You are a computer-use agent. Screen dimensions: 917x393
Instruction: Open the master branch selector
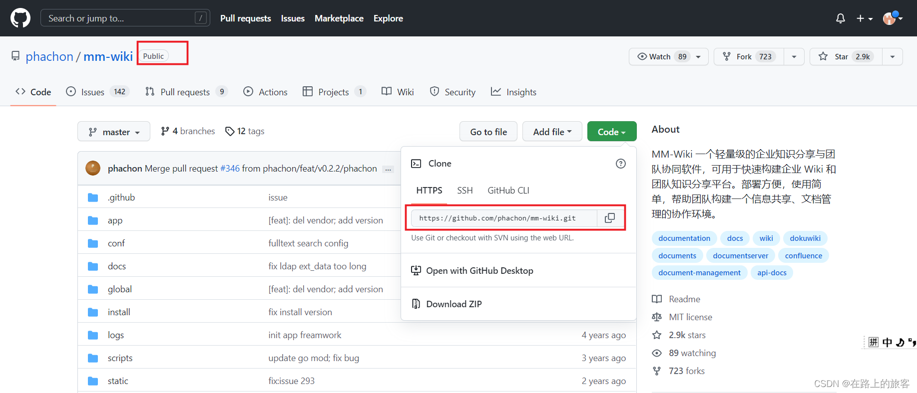pos(114,132)
